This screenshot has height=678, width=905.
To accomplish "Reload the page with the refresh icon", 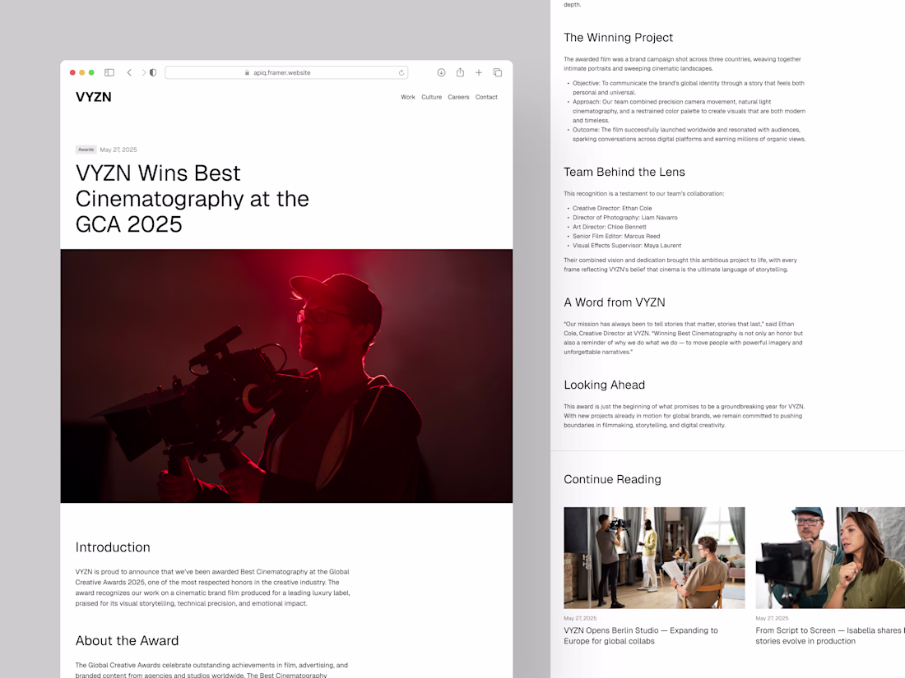I will tap(401, 72).
